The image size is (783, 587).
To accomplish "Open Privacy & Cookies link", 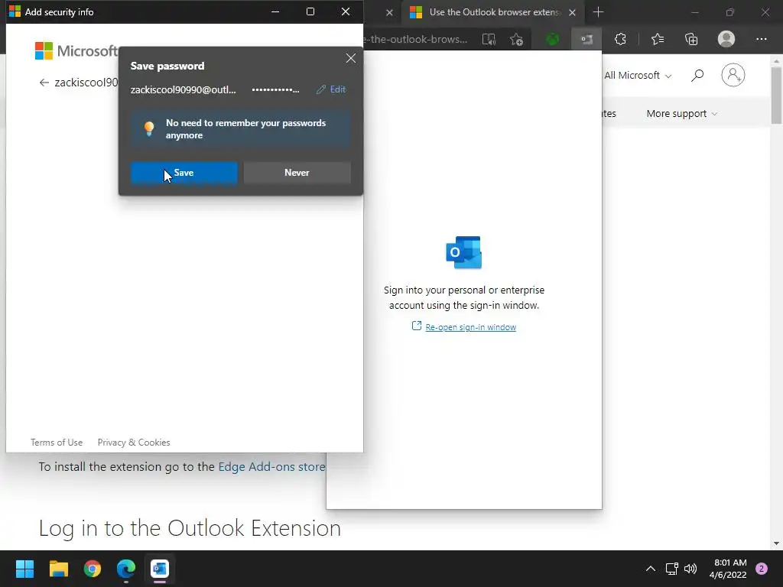I will pyautogui.click(x=134, y=443).
